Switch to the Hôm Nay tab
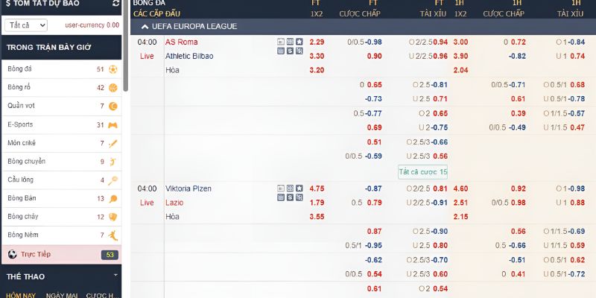596x298 pixels. click(21, 295)
